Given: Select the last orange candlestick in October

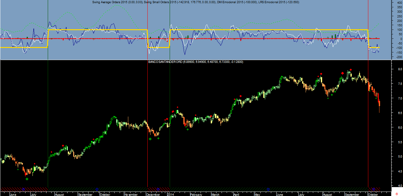Looking at the screenshot, I should (x=379, y=103).
